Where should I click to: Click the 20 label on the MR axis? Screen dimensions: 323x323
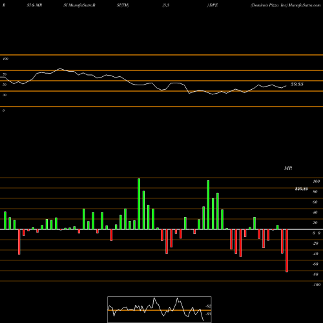click(x=315, y=223)
